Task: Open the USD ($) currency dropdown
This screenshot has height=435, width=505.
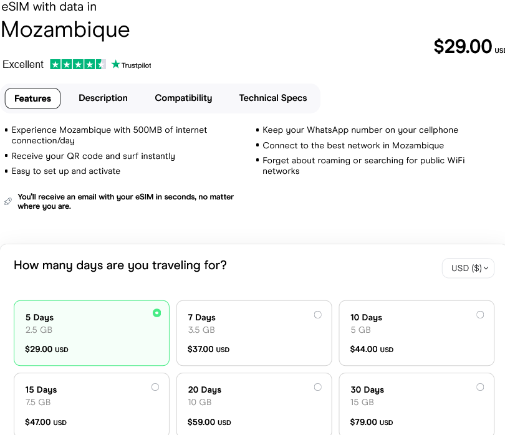Action: (468, 268)
